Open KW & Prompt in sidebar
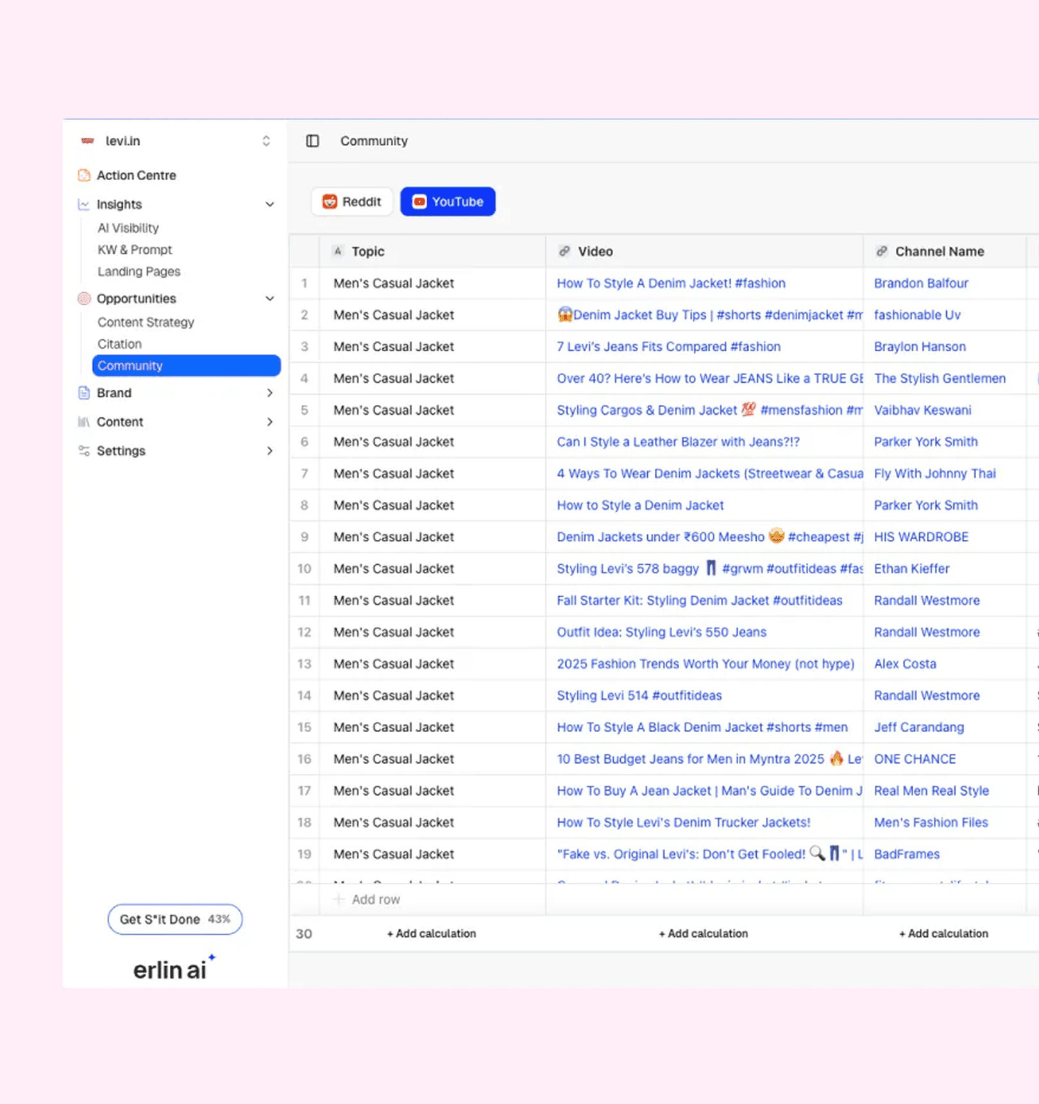The height and width of the screenshot is (1104, 1039). point(135,250)
